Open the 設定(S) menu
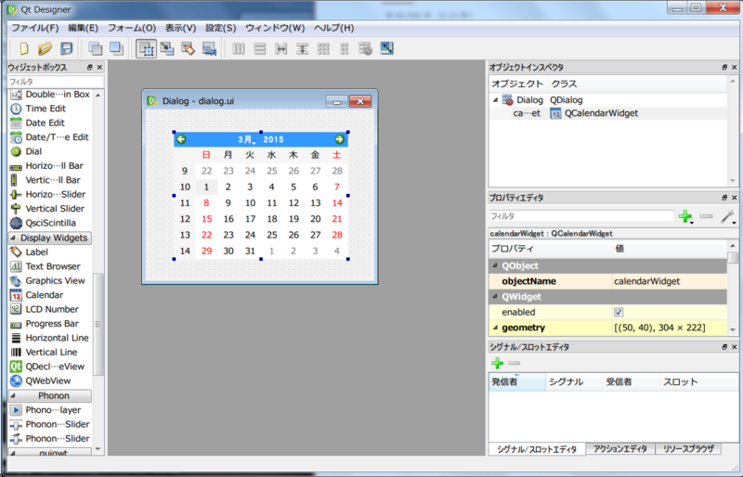This screenshot has width=743, height=477. click(221, 28)
